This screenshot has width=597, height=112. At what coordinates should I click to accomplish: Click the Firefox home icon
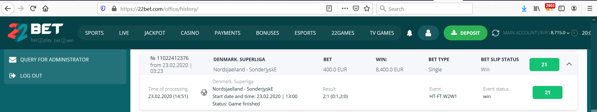pos(45,8)
